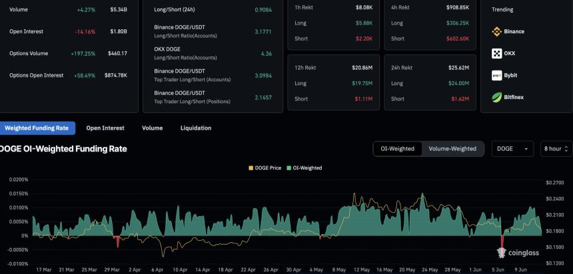Click the 12h Long $19.75M value
This screenshot has width=573, height=274.
[x=363, y=84]
